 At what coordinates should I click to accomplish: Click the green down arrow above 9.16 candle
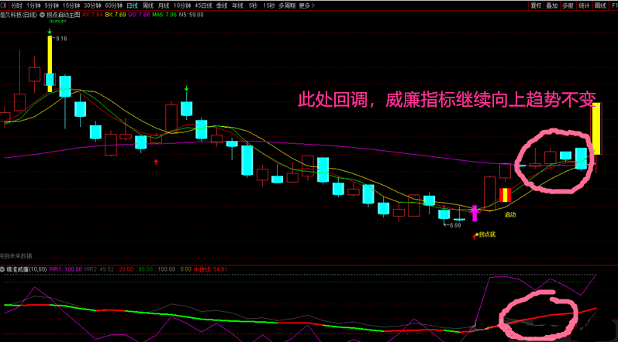pos(50,31)
